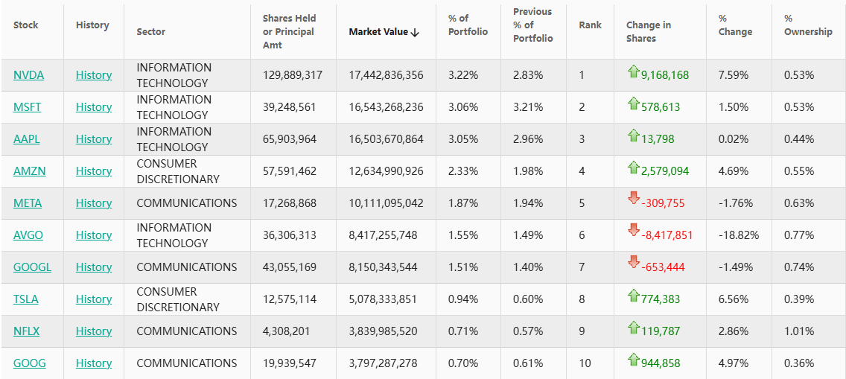Click the green up arrow in AMZN row
The height and width of the screenshot is (379, 846).
click(x=634, y=168)
